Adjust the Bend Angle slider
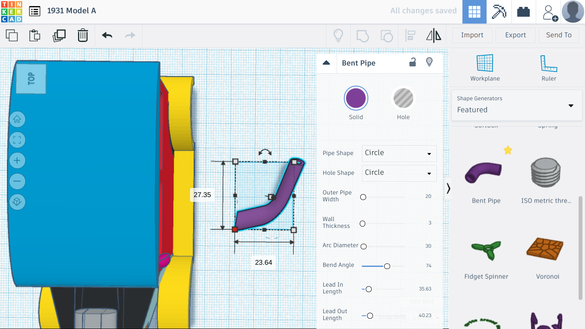Image resolution: width=585 pixels, height=329 pixels. (x=387, y=266)
